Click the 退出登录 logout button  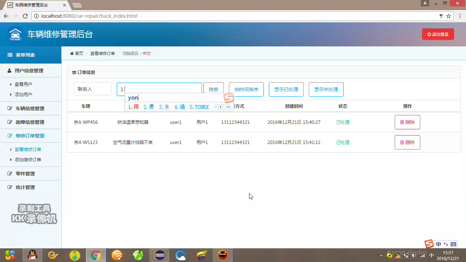[438, 34]
